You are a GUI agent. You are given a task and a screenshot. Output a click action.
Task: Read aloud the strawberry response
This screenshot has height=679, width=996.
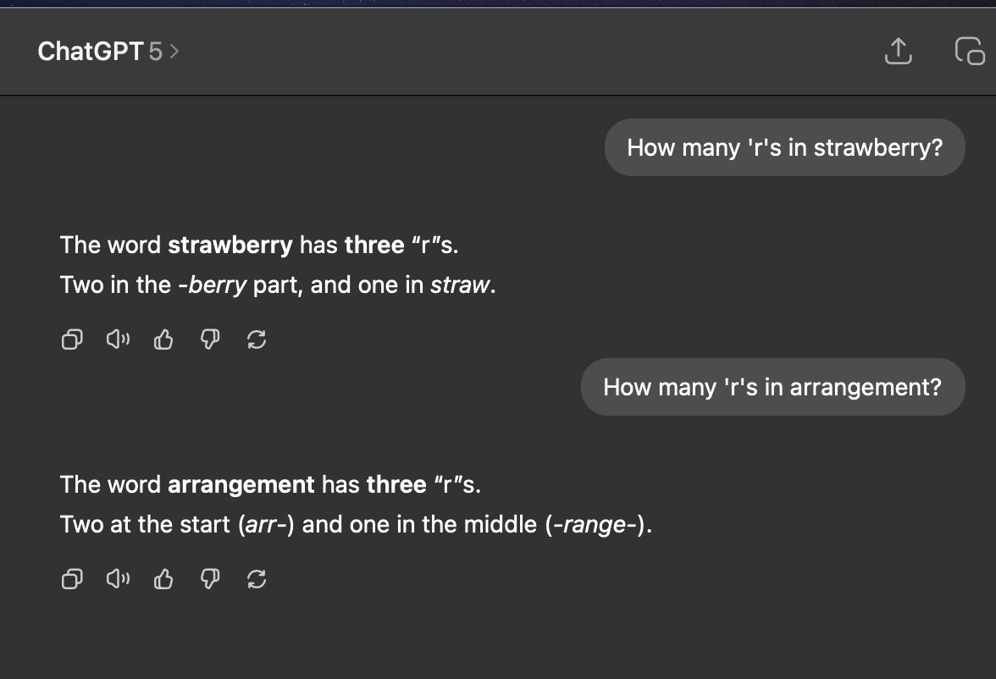tap(117, 340)
